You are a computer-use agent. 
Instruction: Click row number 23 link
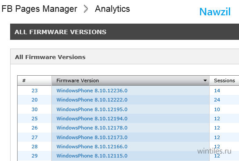pyautogui.click(x=35, y=91)
